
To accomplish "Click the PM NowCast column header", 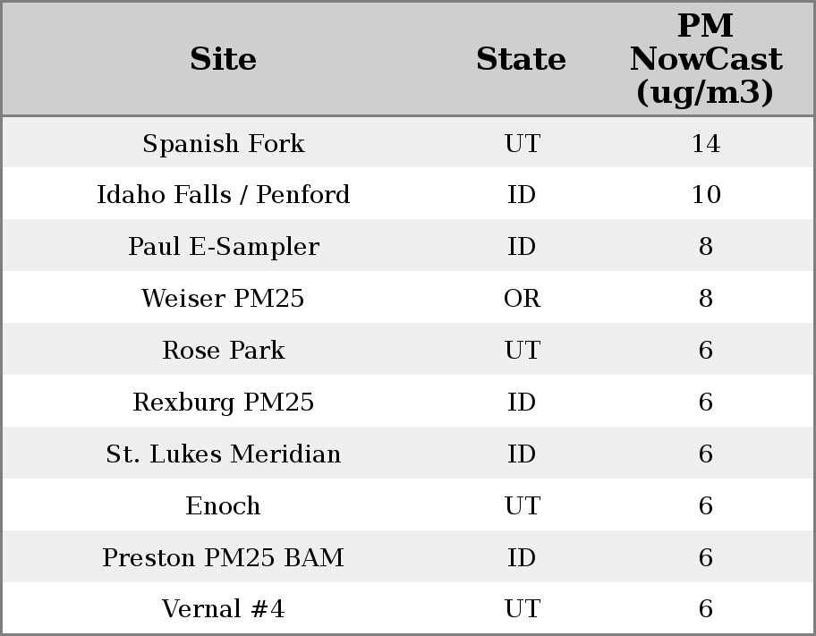I will 705,59.
